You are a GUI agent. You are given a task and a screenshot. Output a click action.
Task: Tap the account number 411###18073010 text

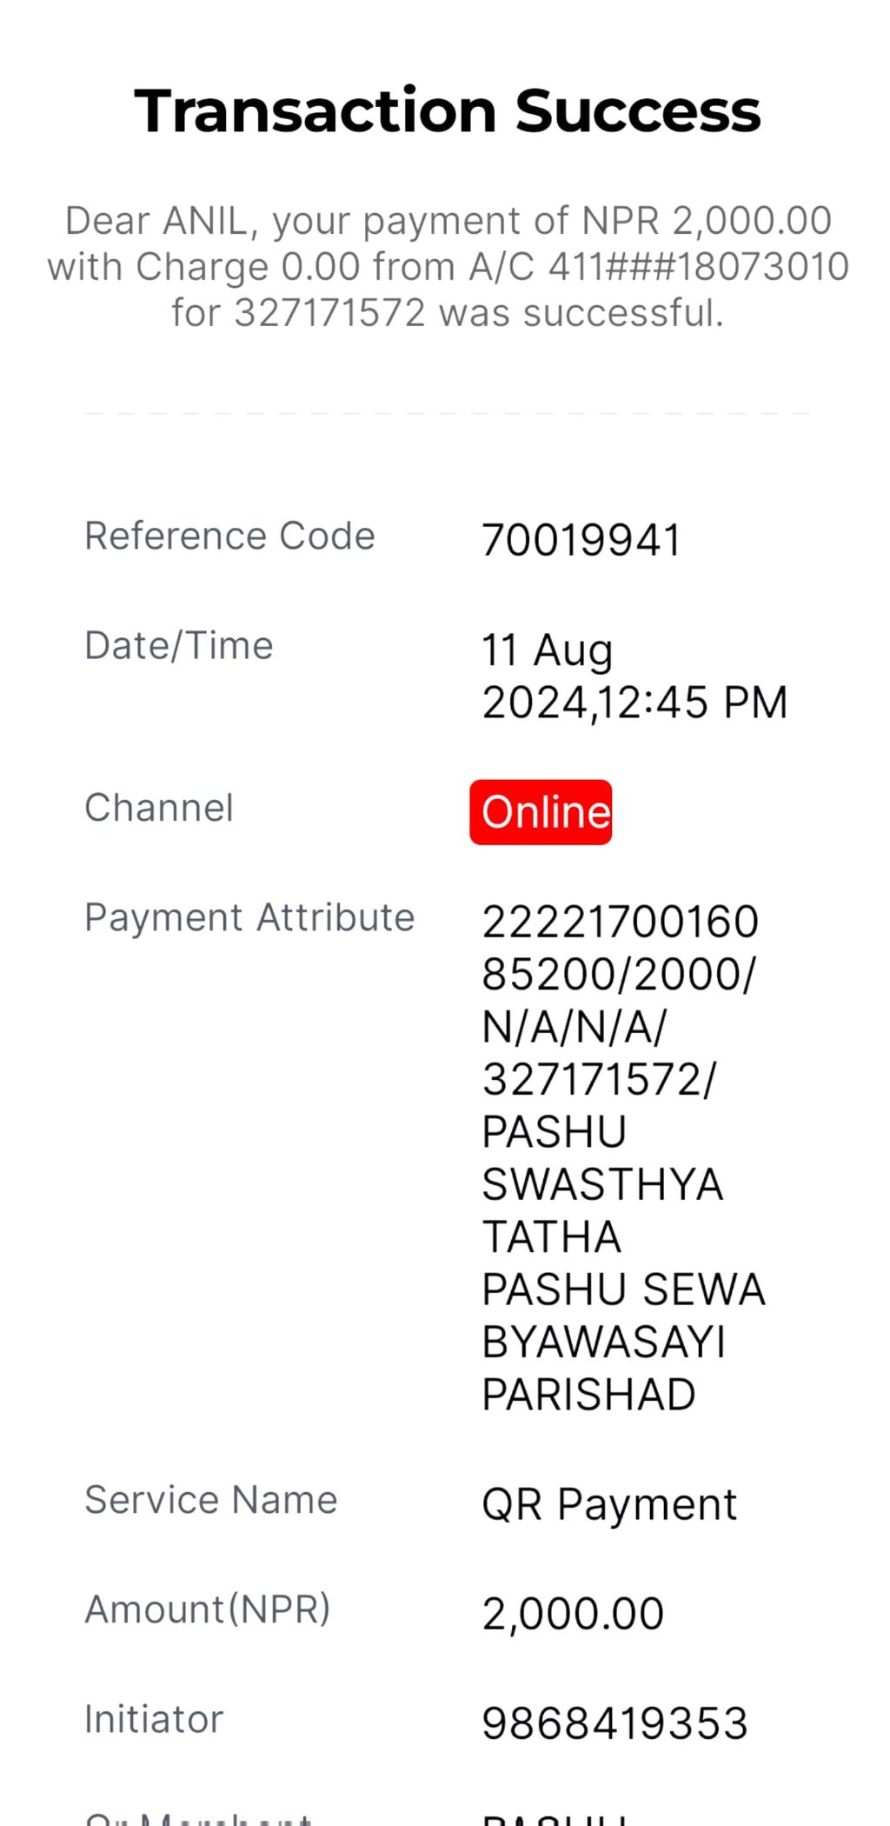click(x=699, y=267)
